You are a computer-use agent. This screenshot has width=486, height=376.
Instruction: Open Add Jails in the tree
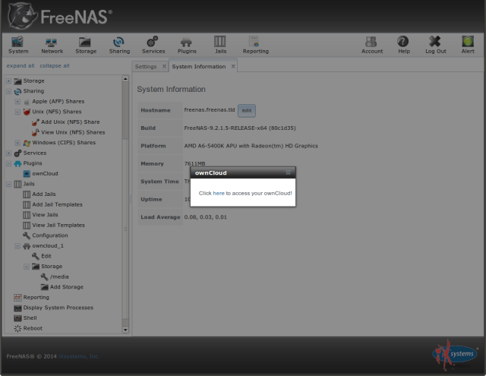pos(44,194)
